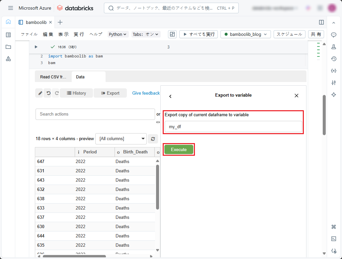Open version history clock icon
The height and width of the screenshot is (259, 342).
pyautogui.click(x=334, y=59)
